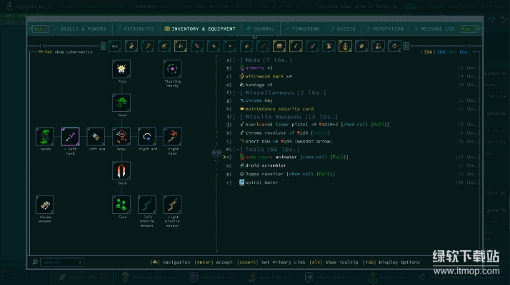Click the $96 money readout
Viewport: 510px width, 285px height.
point(428,52)
